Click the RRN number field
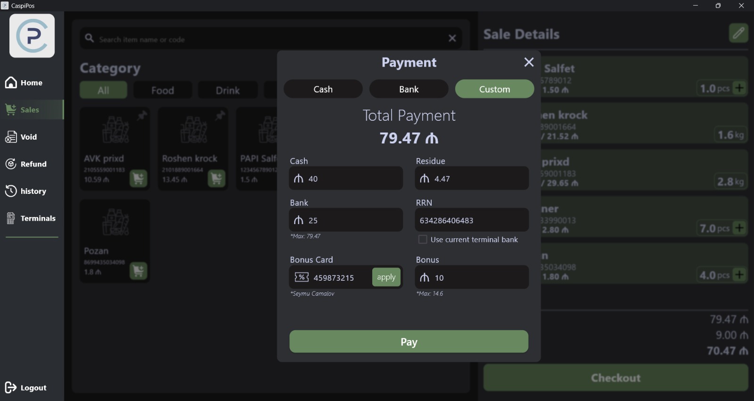 [x=471, y=220]
